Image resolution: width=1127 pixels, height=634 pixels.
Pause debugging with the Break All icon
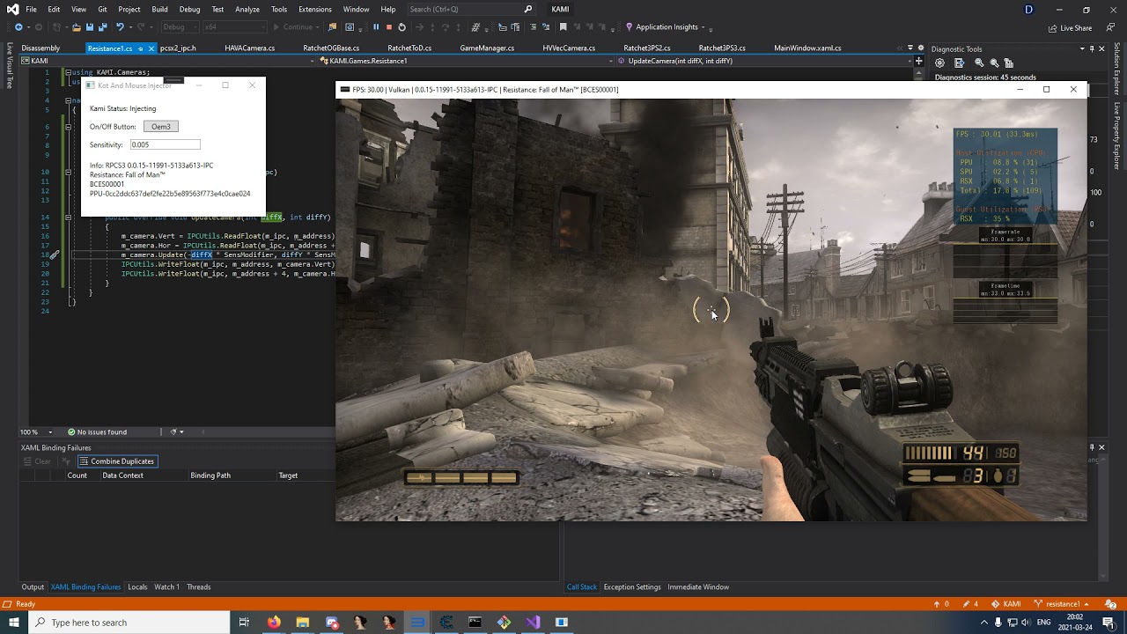(376, 27)
